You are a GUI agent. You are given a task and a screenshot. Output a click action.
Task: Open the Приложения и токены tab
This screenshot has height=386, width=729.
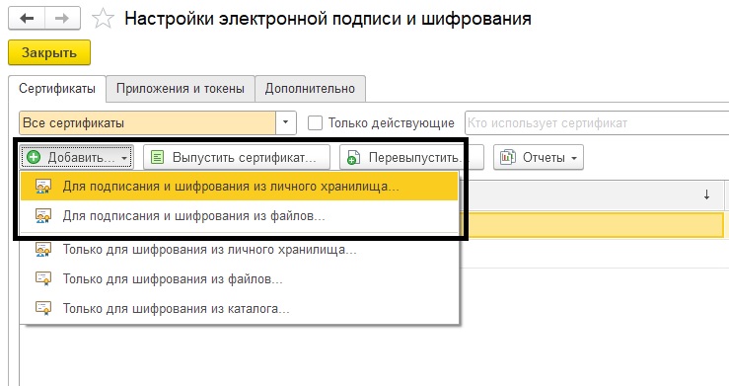(181, 89)
